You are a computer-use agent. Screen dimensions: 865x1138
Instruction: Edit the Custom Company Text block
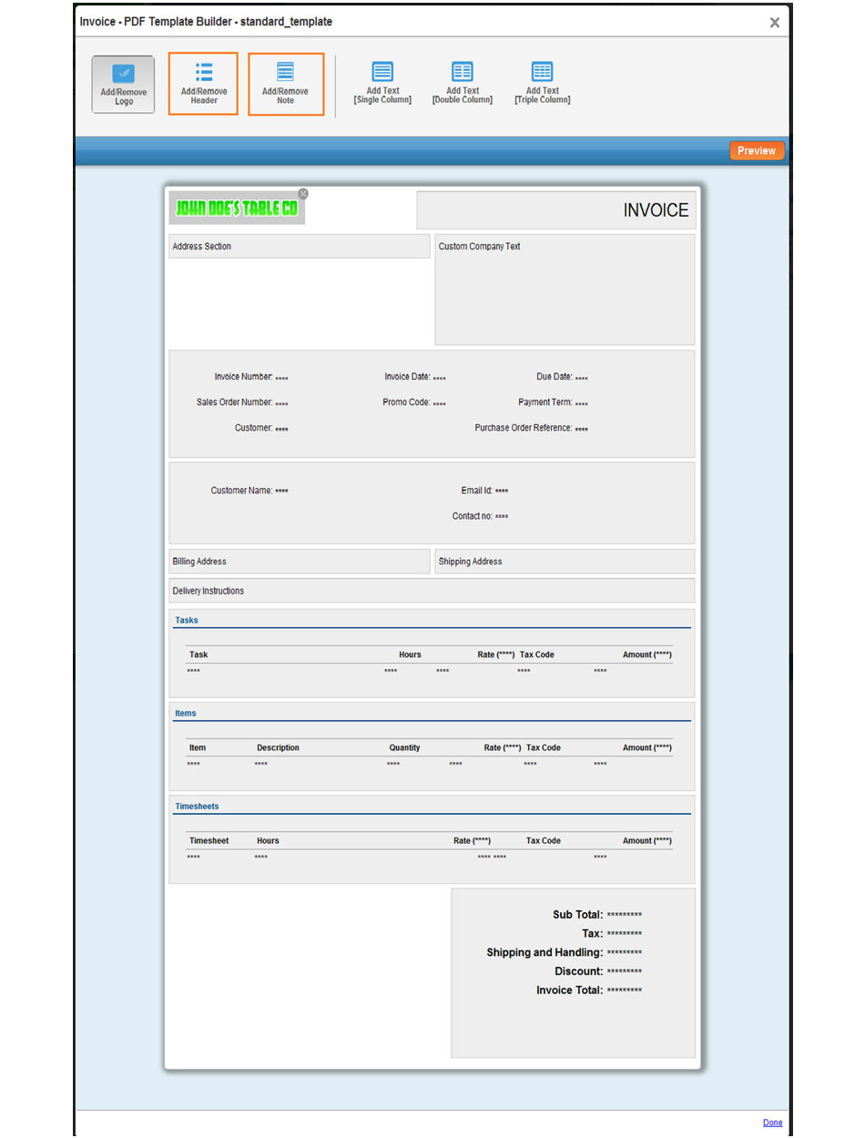tap(565, 290)
